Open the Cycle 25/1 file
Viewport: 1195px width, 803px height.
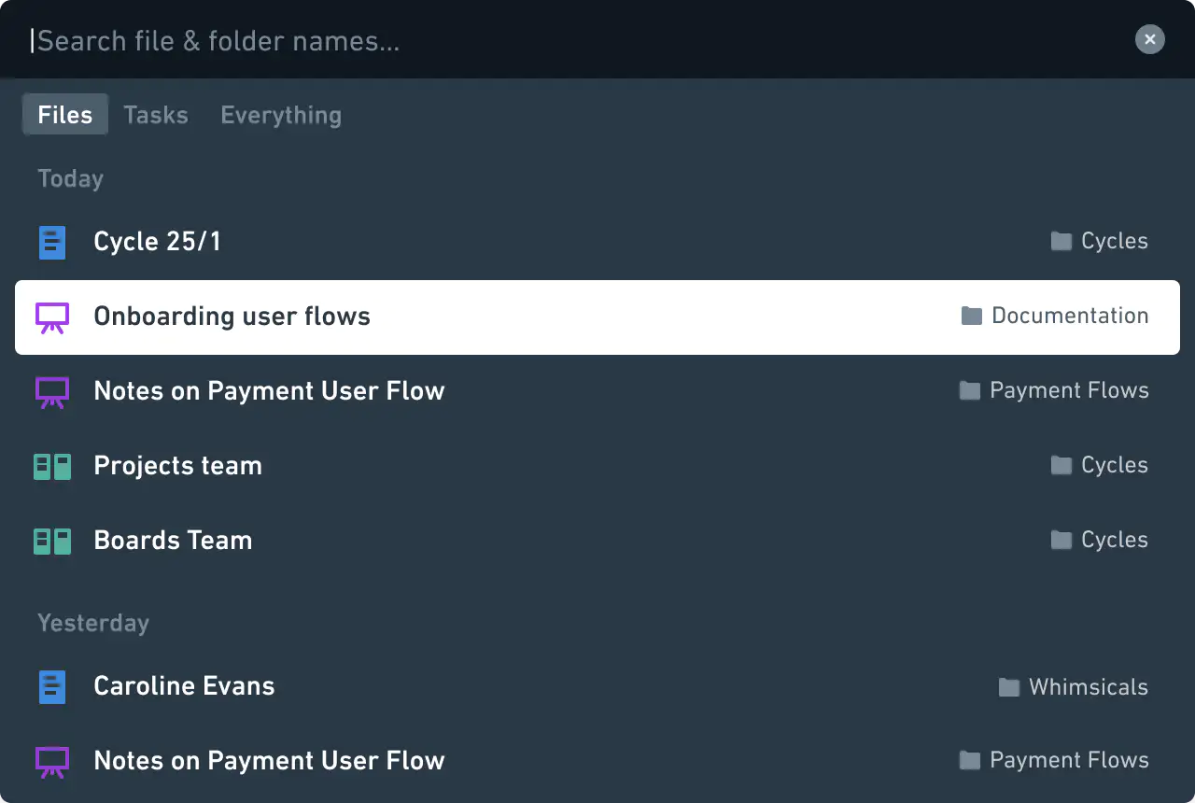coord(158,242)
